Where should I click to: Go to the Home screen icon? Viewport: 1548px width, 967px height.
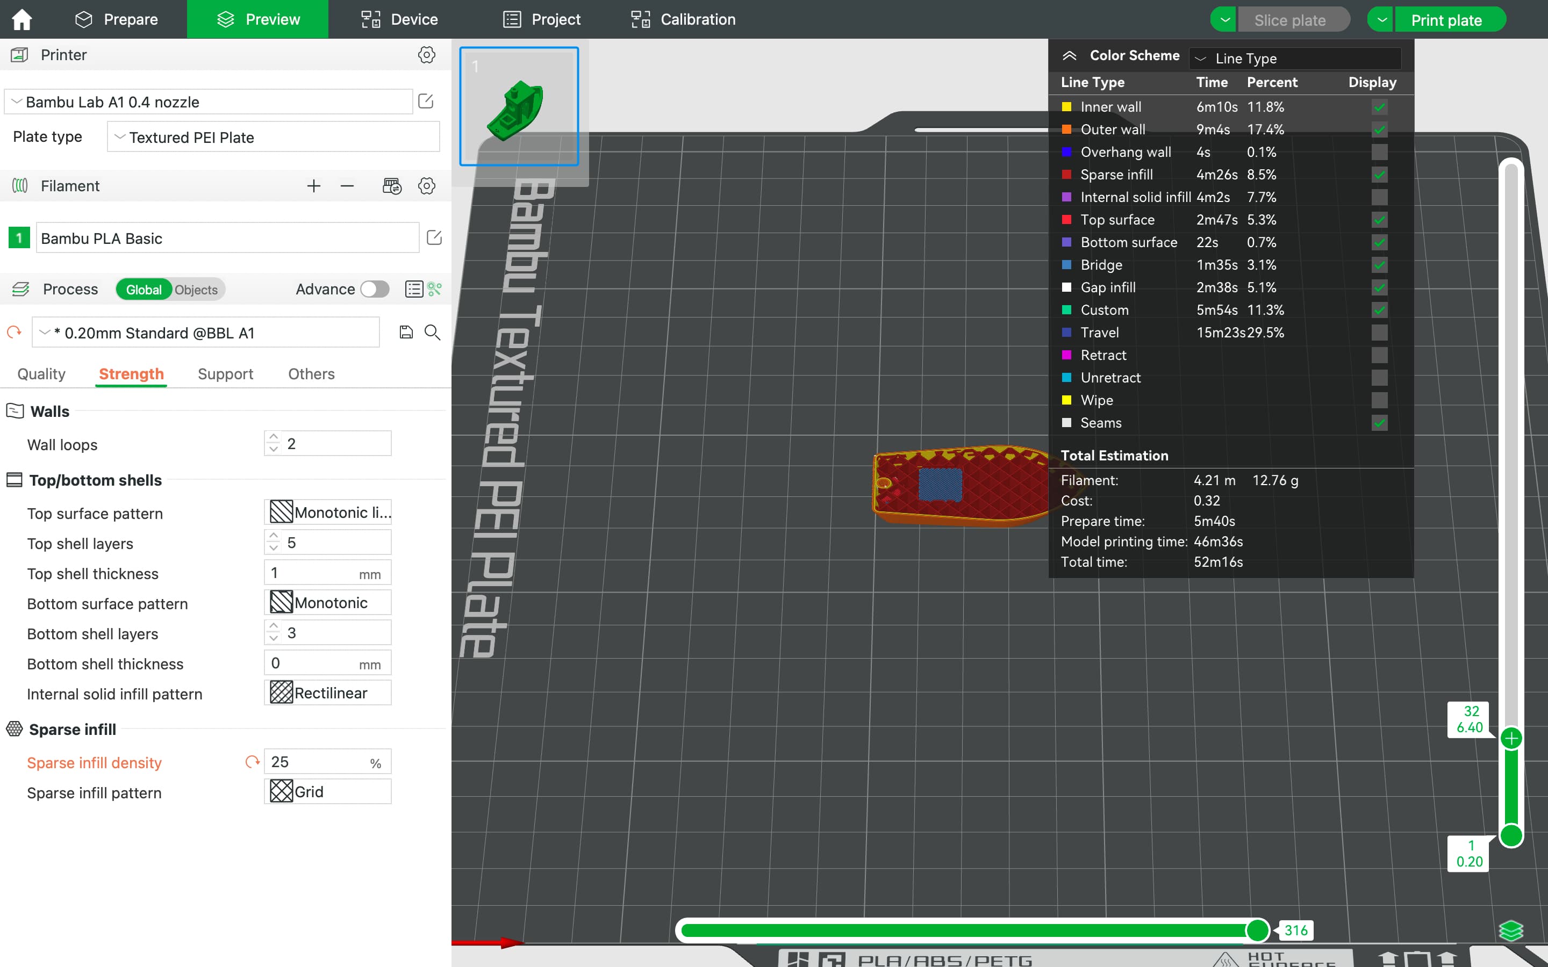pos(21,19)
